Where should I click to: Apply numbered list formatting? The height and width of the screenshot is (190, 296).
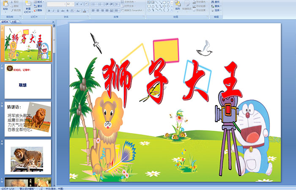click(100, 4)
